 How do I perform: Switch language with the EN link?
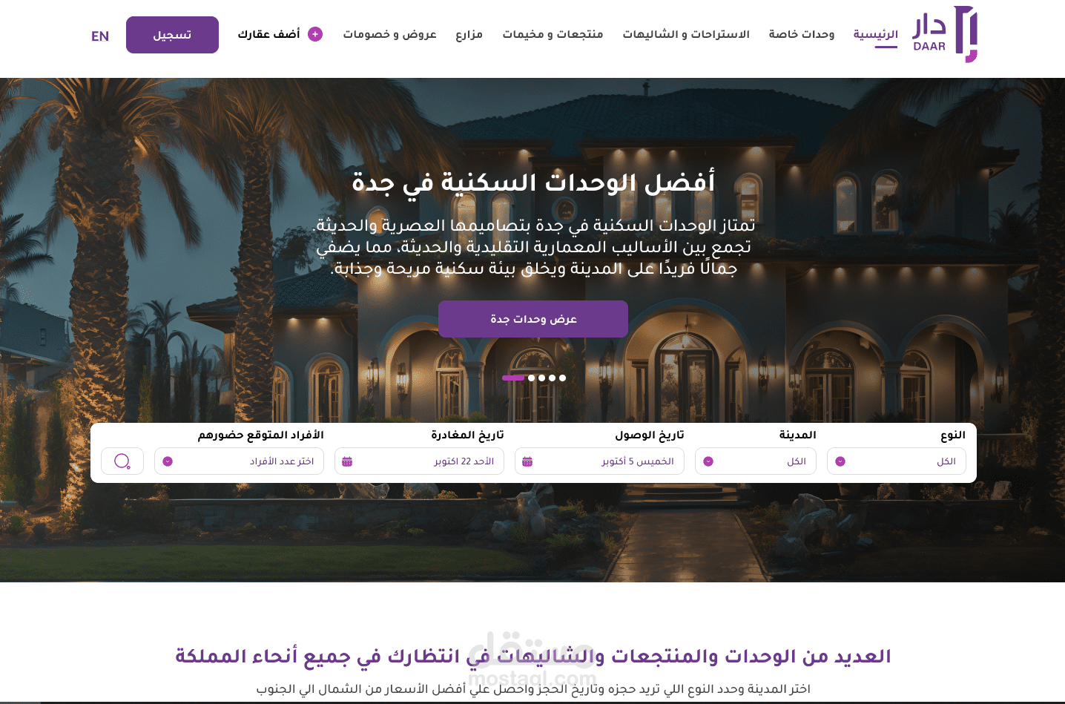[x=100, y=36]
